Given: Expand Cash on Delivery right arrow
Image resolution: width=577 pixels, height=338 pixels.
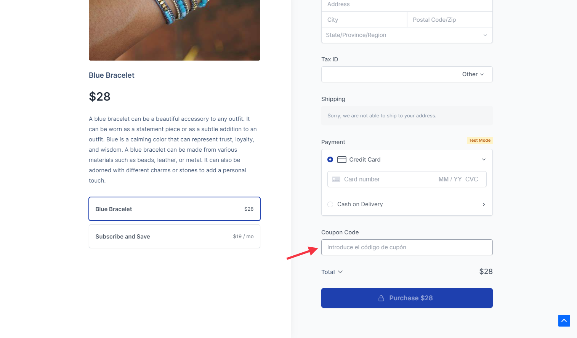Looking at the screenshot, I should (484, 205).
